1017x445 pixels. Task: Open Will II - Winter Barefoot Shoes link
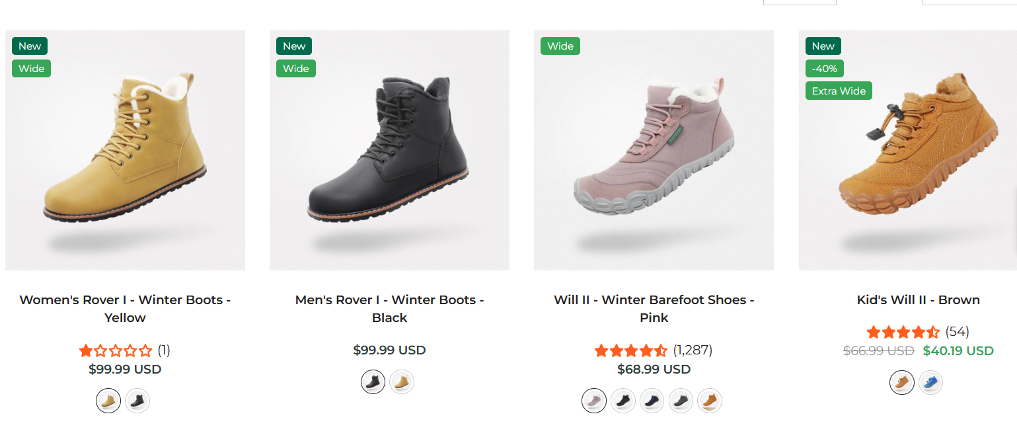[654, 309]
